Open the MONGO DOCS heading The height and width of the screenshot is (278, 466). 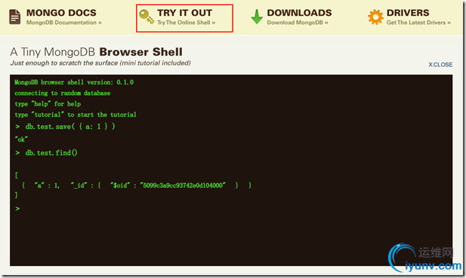tap(61, 13)
